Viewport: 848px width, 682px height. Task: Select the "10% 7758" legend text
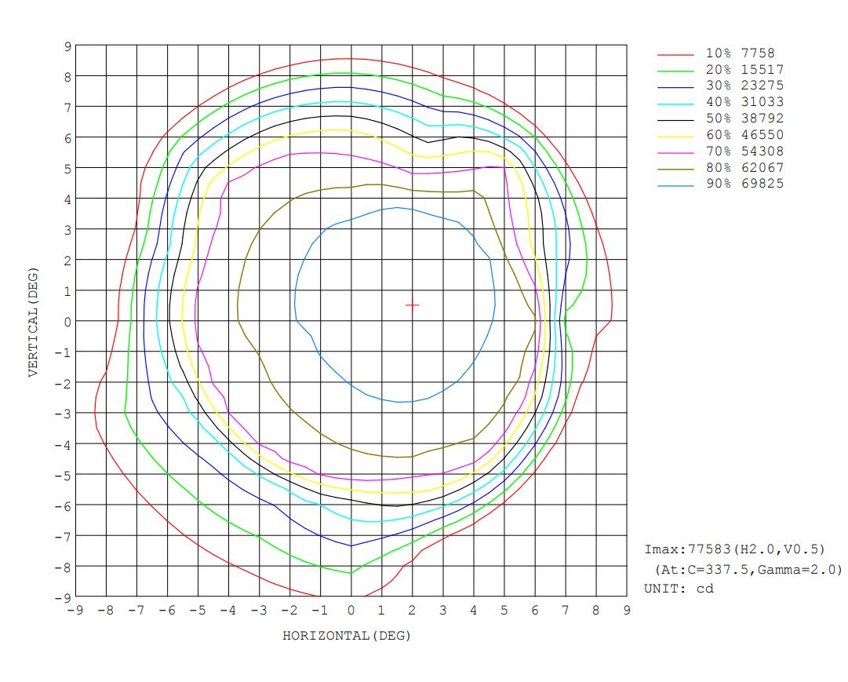pyautogui.click(x=740, y=53)
